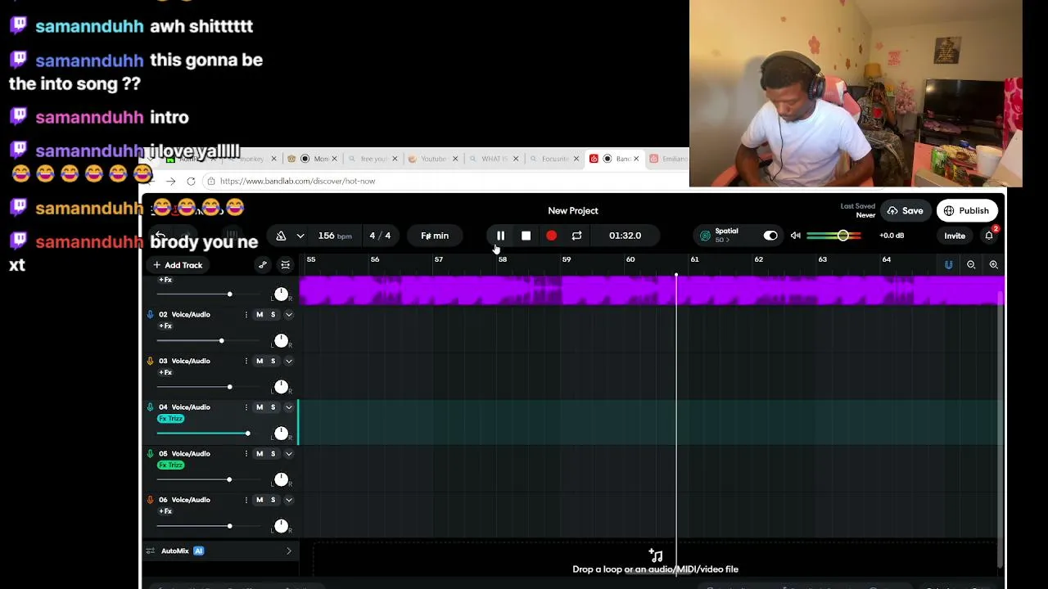Mute track 02 Voice/Audio

260,315
